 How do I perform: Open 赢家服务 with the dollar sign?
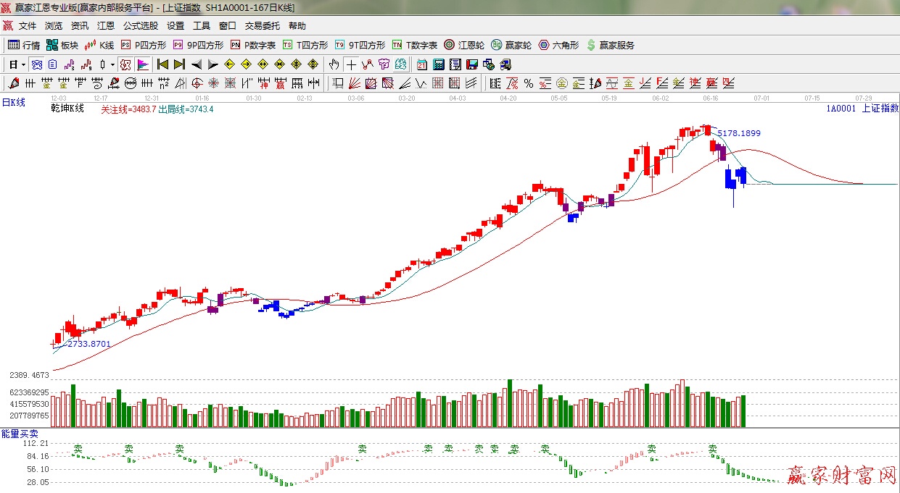(610, 45)
